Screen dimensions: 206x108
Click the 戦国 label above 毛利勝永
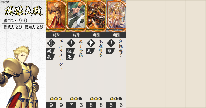[96, 35]
